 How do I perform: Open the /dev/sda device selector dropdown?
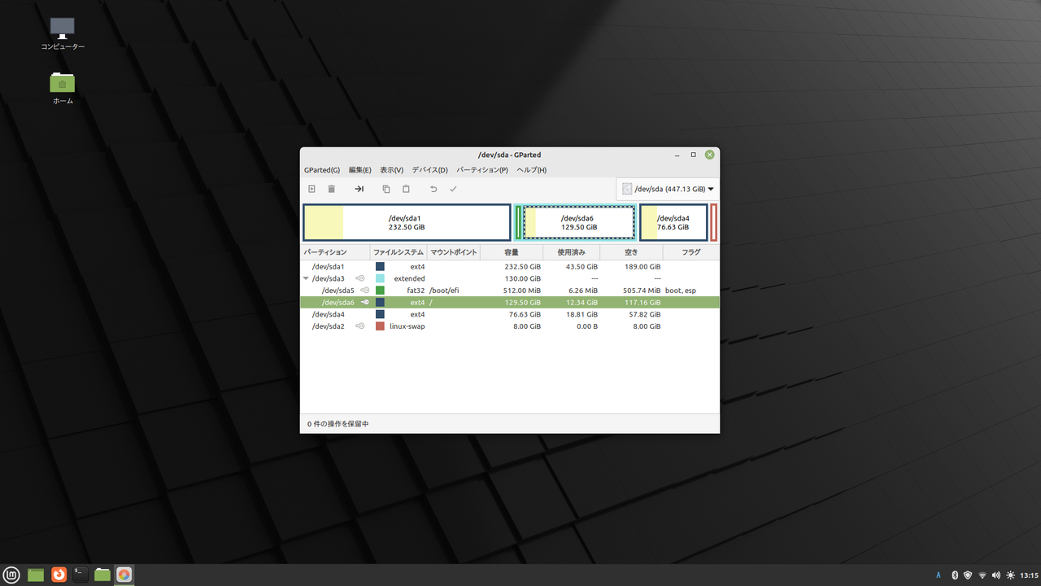pos(667,188)
